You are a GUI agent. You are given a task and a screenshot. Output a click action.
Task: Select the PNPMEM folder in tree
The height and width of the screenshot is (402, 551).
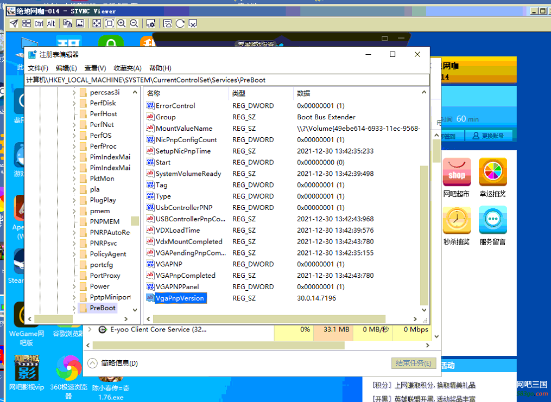pyautogui.click(x=105, y=221)
